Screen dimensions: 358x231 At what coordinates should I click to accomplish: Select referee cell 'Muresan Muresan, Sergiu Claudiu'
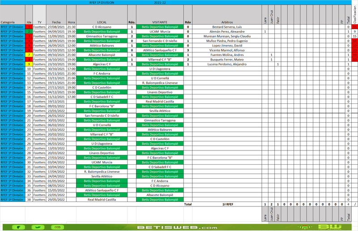[227, 36]
